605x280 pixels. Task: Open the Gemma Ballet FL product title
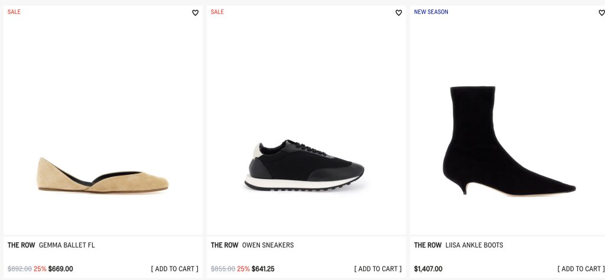(67, 245)
